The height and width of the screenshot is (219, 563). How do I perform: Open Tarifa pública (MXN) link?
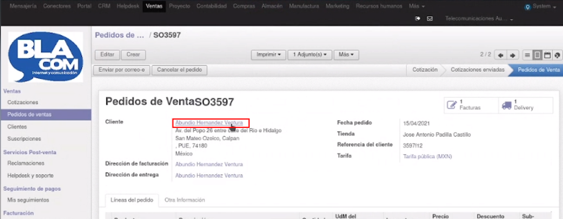[x=427, y=156]
